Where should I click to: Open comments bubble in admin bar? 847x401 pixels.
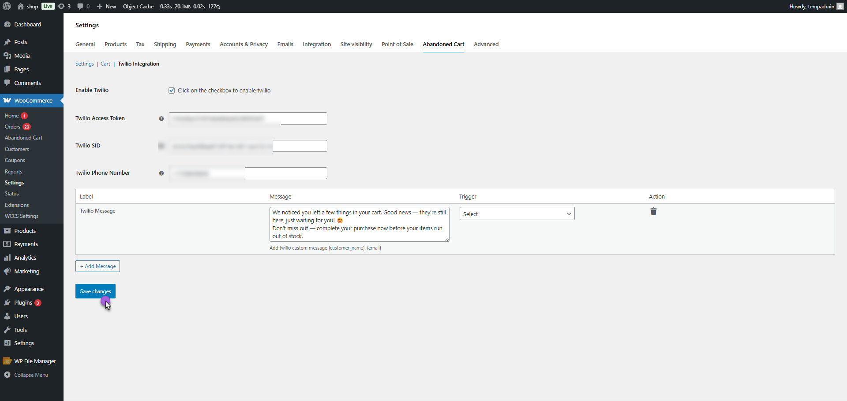80,6
